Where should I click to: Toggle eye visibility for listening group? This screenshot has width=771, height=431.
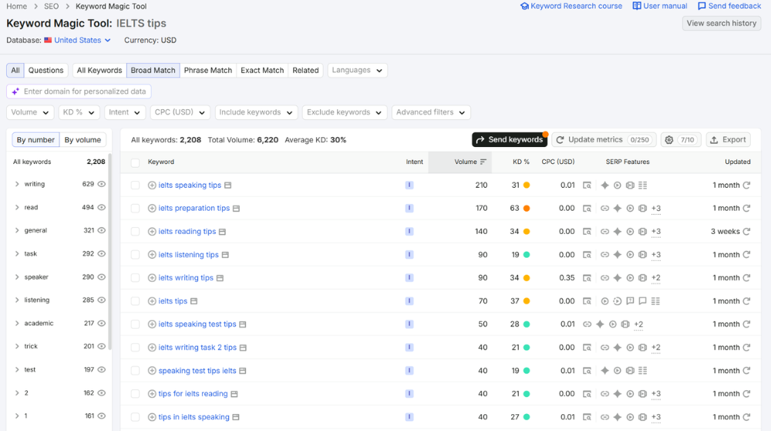(101, 300)
